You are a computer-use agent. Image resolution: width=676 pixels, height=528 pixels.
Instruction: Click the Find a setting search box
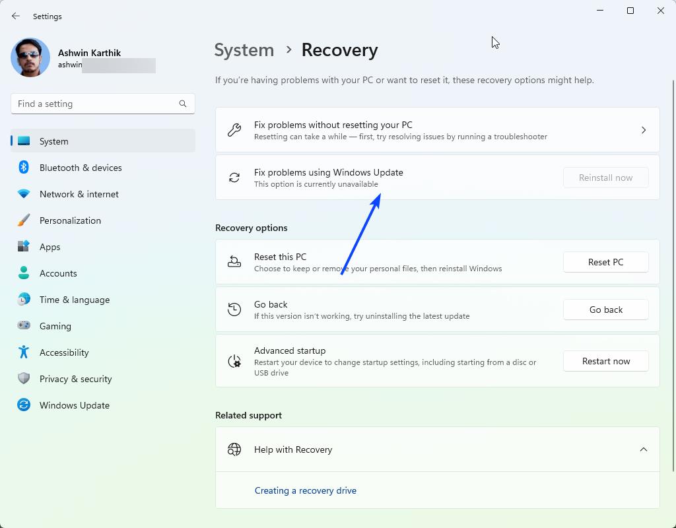pos(102,104)
